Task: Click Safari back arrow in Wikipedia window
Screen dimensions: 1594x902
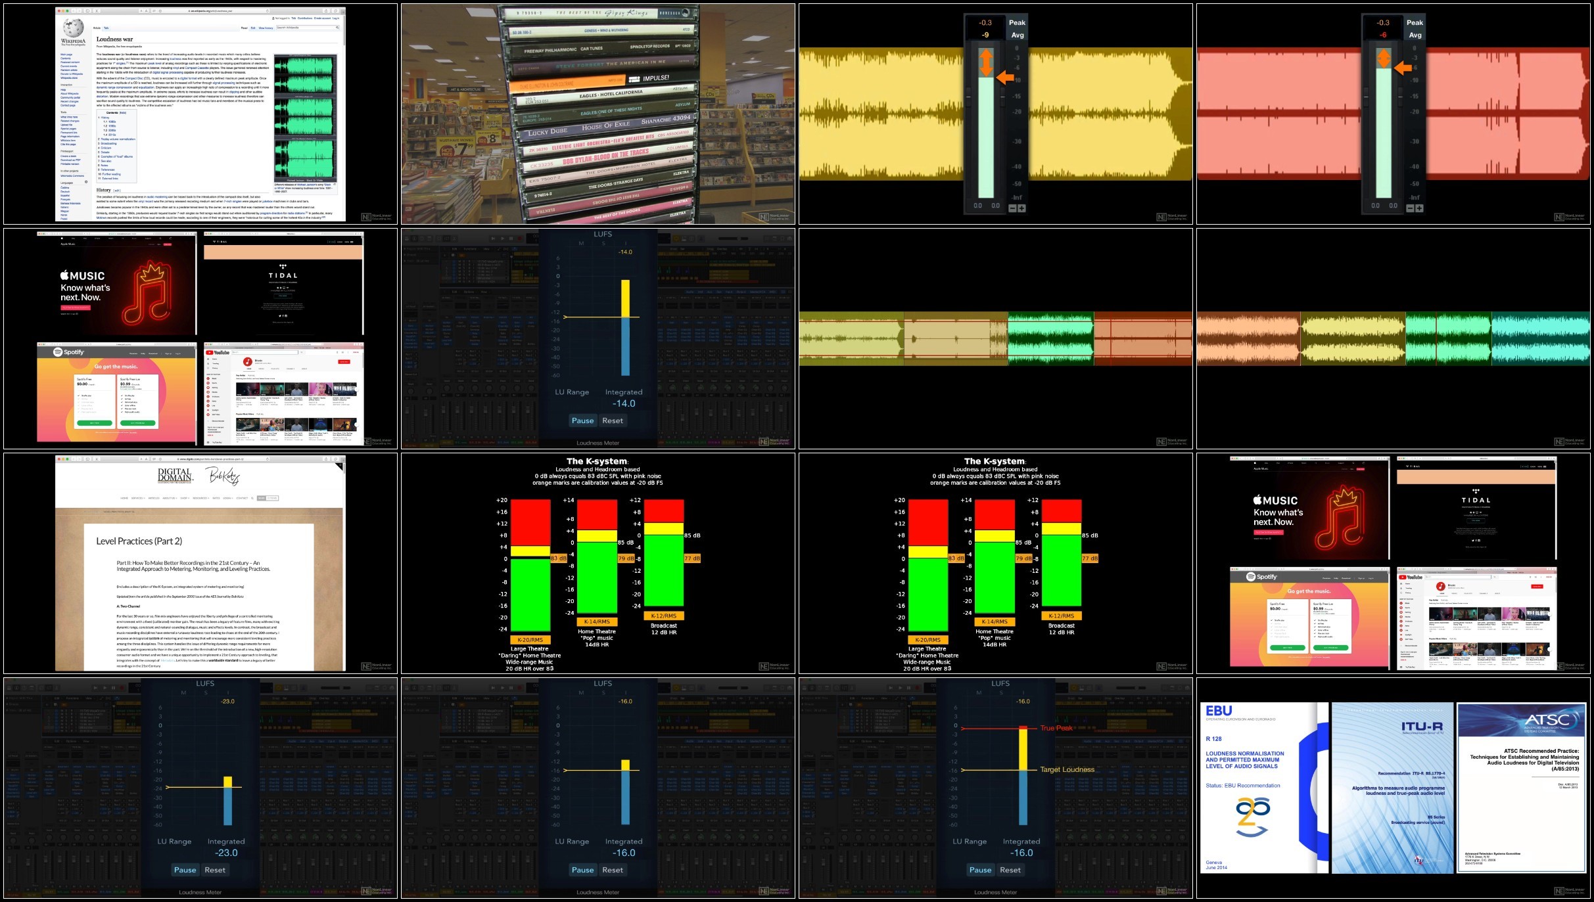Action: tap(74, 11)
